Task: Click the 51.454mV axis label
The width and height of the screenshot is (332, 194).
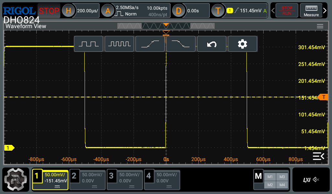Action: 313,132
